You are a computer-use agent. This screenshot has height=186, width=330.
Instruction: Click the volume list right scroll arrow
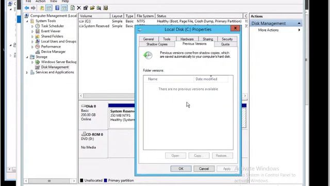pyautogui.click(x=245, y=96)
